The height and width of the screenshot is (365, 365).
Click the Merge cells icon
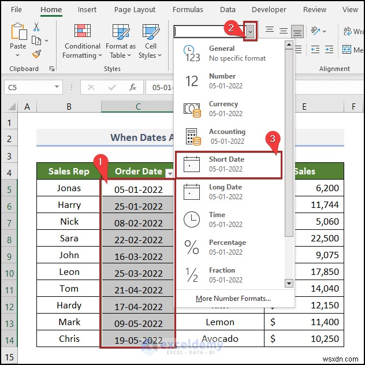347,50
